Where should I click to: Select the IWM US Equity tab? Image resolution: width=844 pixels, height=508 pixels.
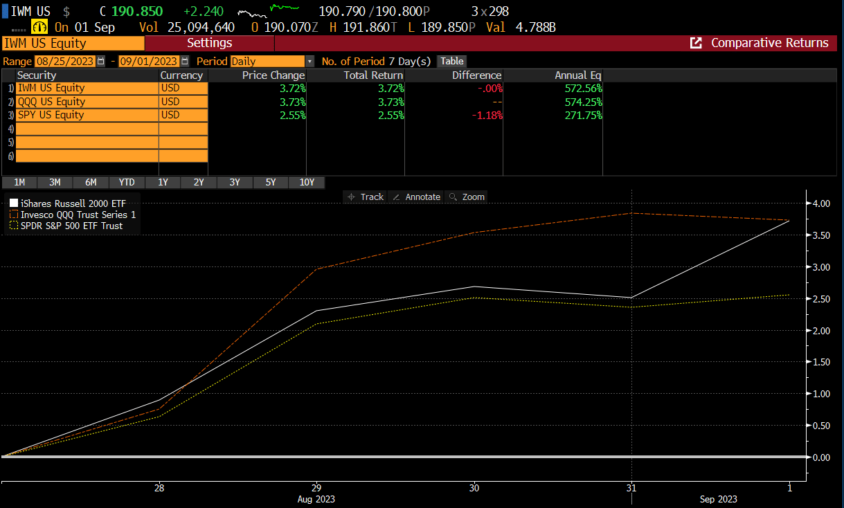coord(73,43)
